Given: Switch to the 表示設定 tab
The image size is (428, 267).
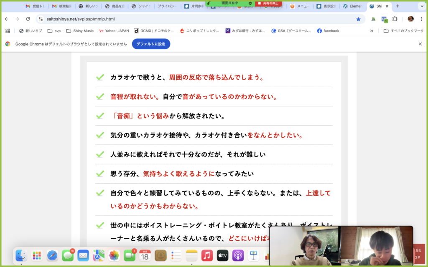Looking at the screenshot, I should pos(327,6).
